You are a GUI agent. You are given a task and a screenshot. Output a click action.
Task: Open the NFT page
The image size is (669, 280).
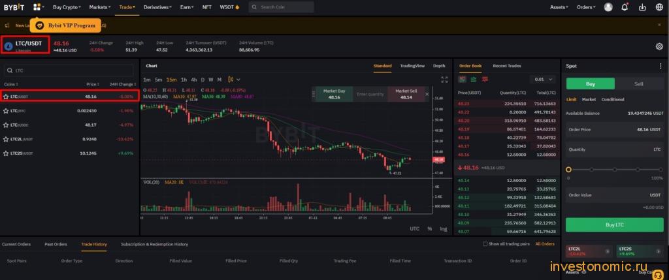click(x=207, y=7)
